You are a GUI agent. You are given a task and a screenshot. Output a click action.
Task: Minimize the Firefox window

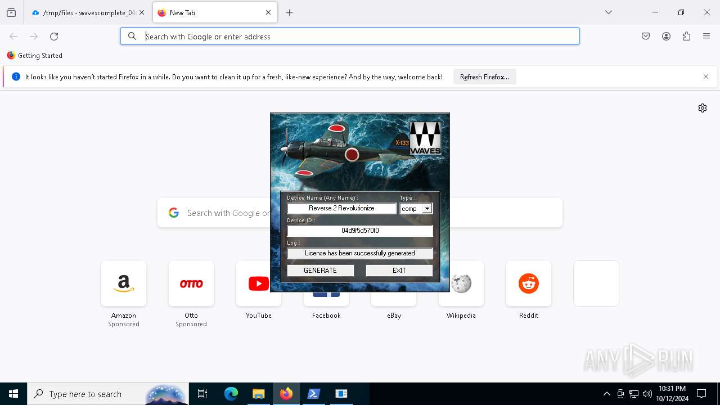click(655, 12)
